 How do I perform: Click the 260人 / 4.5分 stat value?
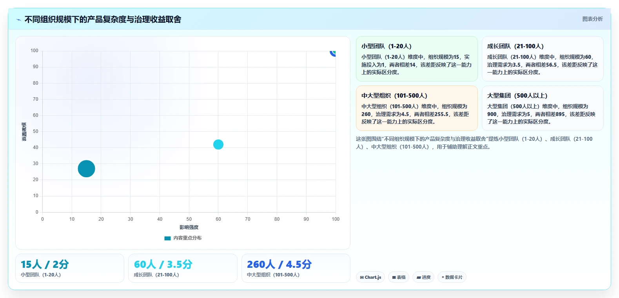click(280, 264)
